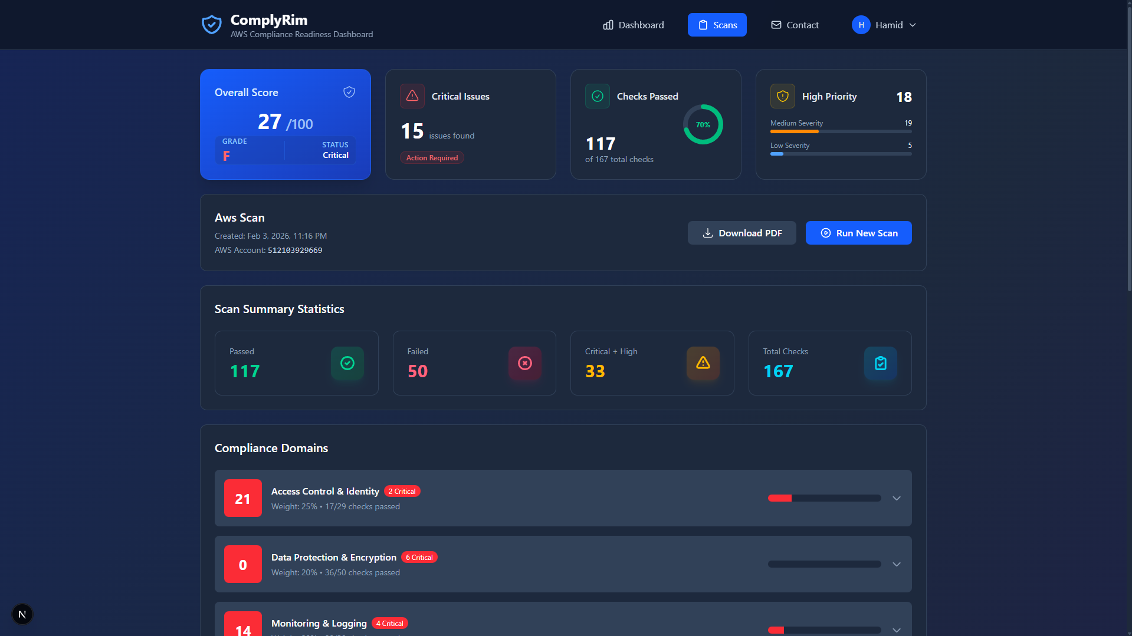Start a scan with Run New Scan
This screenshot has width=1132, height=636.
click(x=858, y=233)
